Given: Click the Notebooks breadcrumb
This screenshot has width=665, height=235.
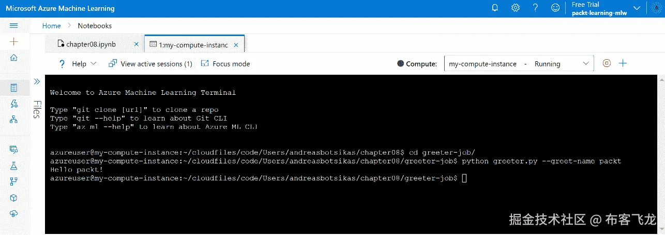Looking at the screenshot, I should [x=95, y=26].
